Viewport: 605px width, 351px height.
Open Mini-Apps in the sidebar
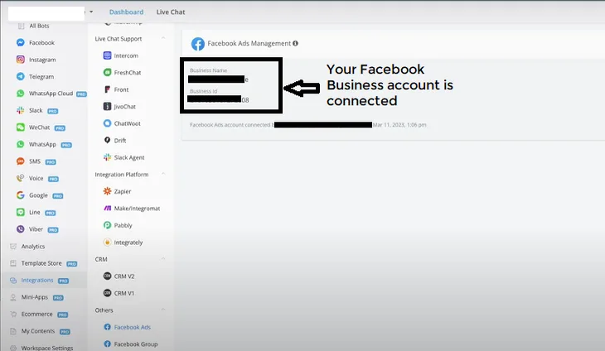[x=35, y=297]
